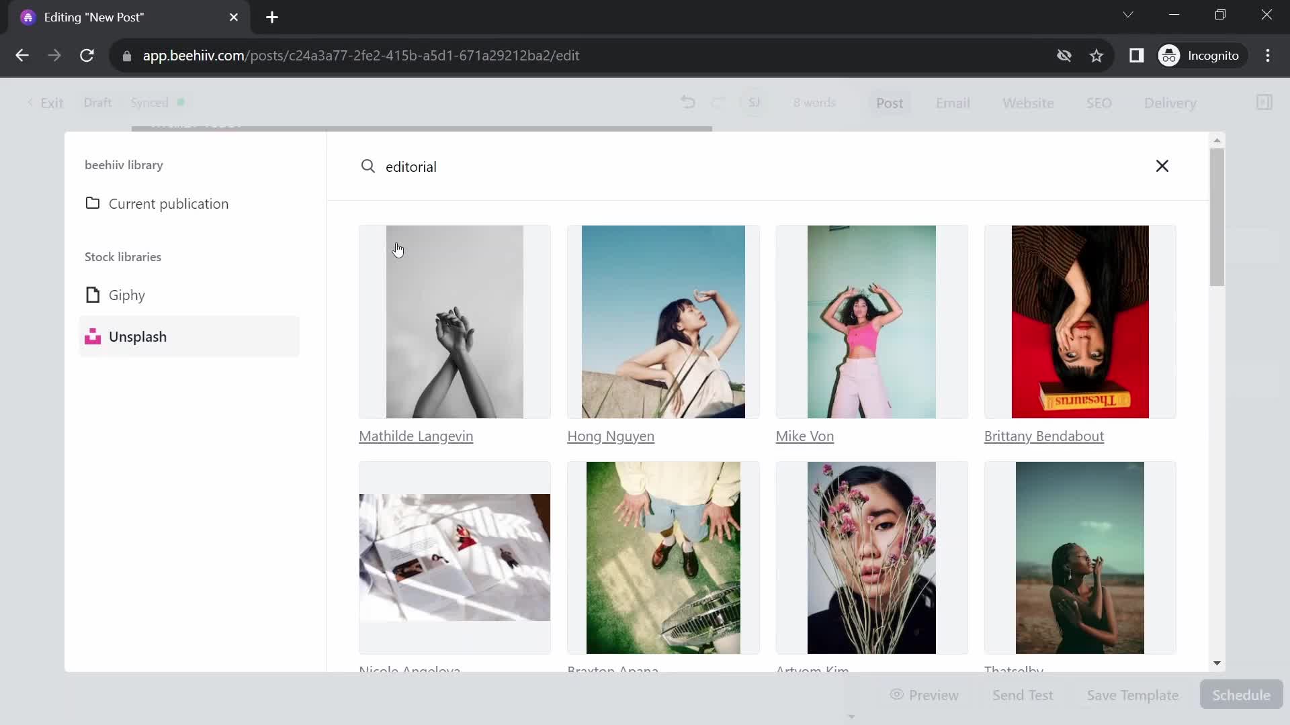
Task: Select the face with flowers photo
Action: coord(871,558)
